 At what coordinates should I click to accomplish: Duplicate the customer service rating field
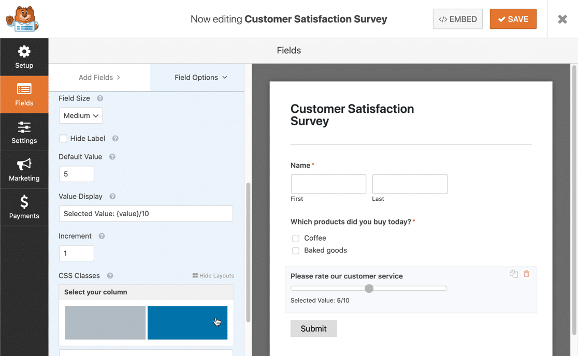(513, 274)
